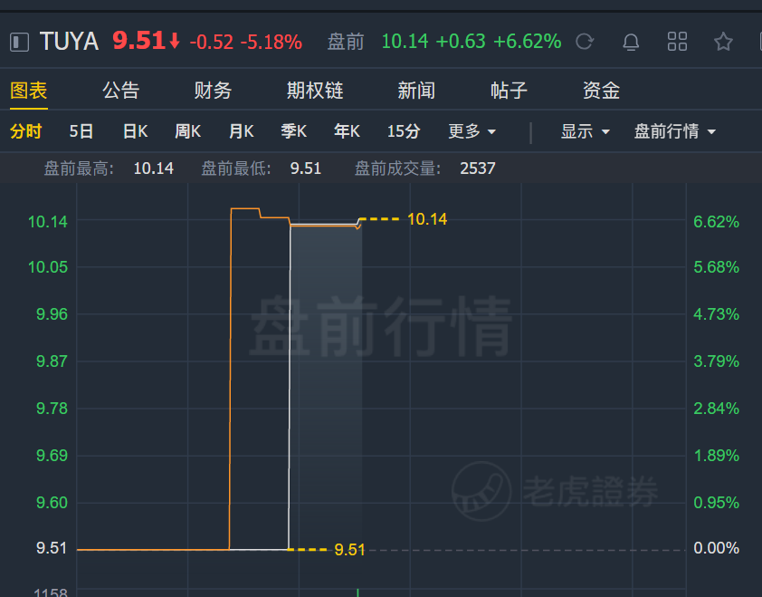762x597 pixels.
Task: Click the +6.62% pre-market change
Action: click(528, 42)
